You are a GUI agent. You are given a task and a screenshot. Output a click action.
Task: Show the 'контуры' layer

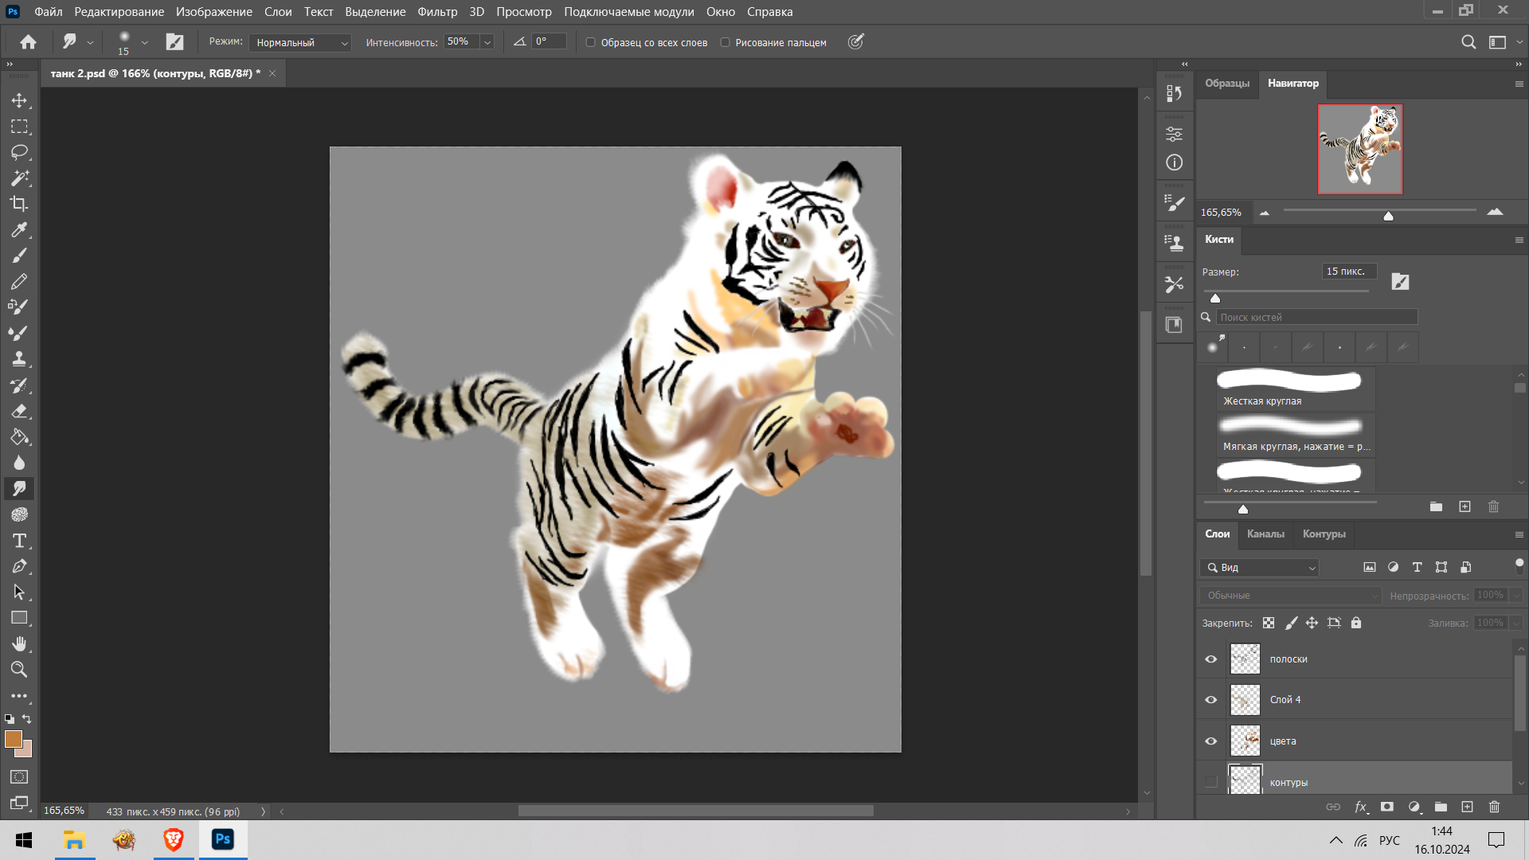tap(1210, 782)
